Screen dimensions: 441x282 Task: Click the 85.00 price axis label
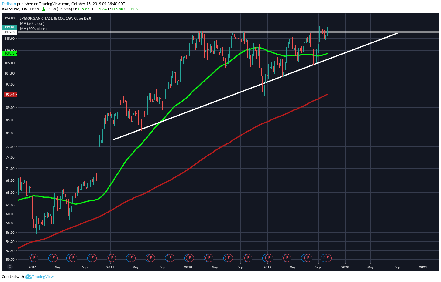(10, 120)
